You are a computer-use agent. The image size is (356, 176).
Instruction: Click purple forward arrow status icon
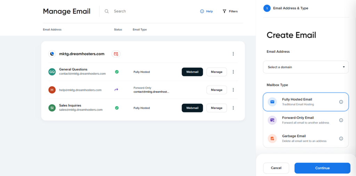(x=116, y=90)
